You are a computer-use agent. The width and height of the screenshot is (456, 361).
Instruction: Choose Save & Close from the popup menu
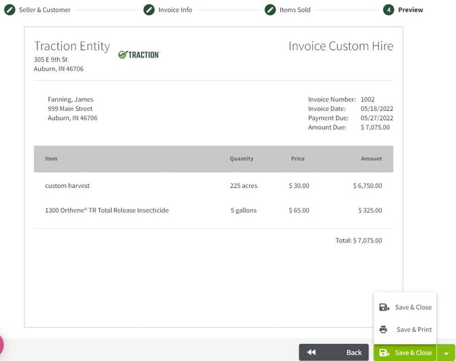tap(405, 307)
